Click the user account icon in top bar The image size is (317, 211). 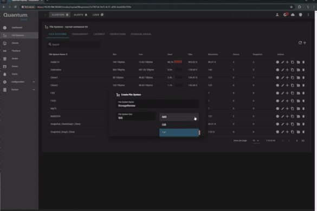tap(277, 15)
